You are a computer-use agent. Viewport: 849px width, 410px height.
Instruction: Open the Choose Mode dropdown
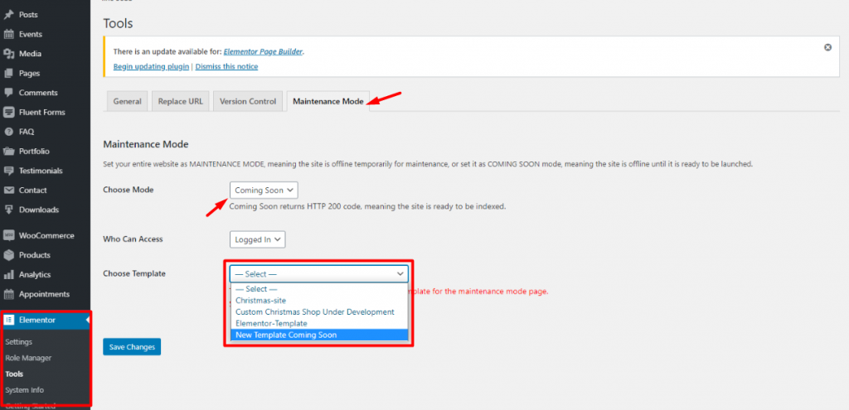point(263,191)
